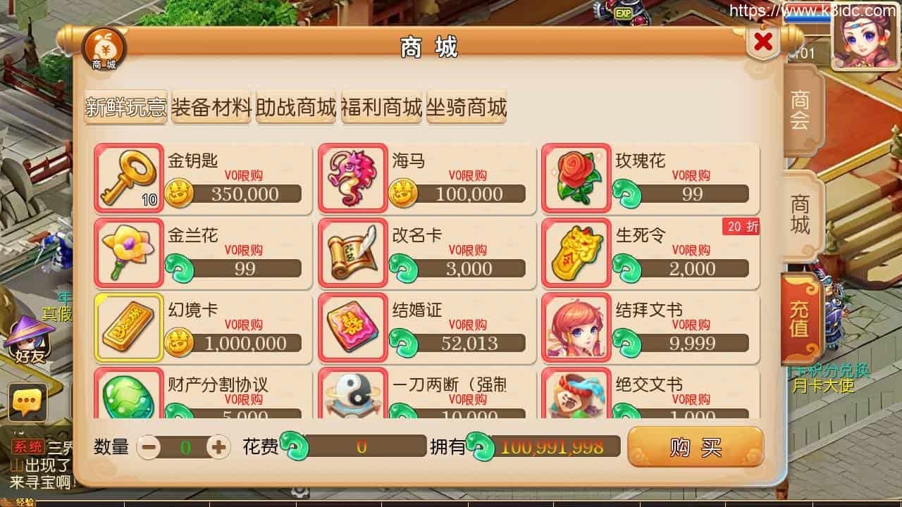The height and width of the screenshot is (507, 902).
Task: Open the chat bubble icon
Action: coord(27,403)
